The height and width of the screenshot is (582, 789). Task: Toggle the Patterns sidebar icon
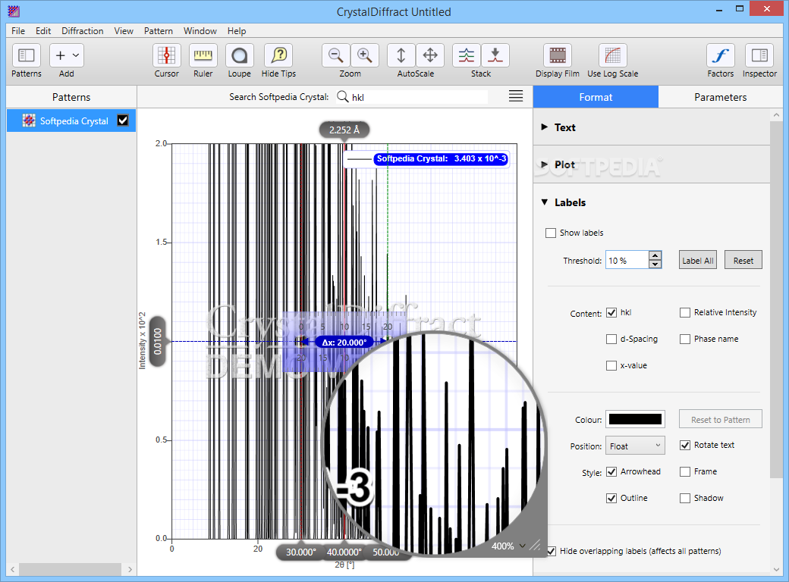[26, 55]
